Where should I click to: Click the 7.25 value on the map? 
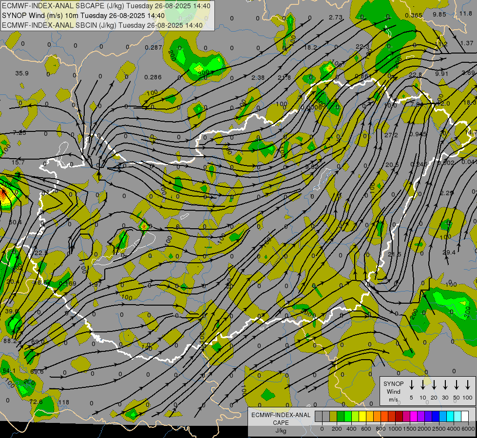click(20, 132)
